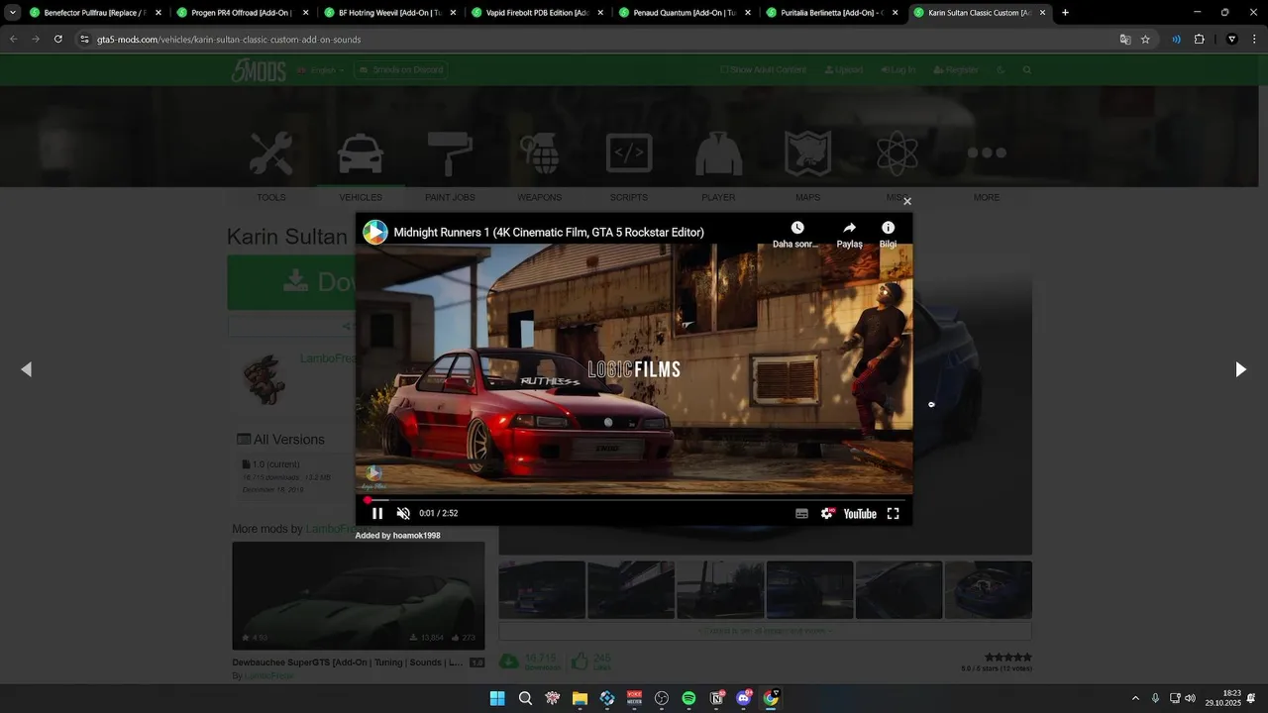
Task: Pause the YouTube video
Action: tap(377, 513)
